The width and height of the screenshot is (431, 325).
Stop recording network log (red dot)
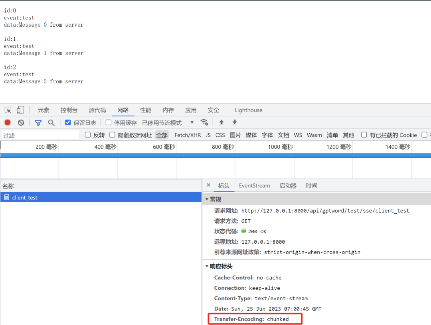[8, 122]
